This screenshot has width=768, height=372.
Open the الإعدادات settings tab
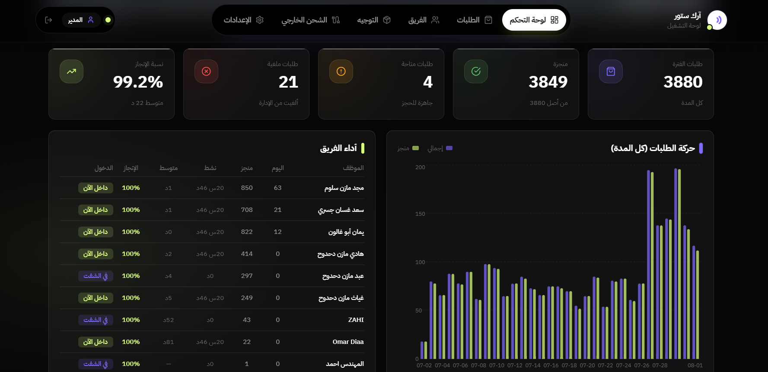[x=243, y=20]
